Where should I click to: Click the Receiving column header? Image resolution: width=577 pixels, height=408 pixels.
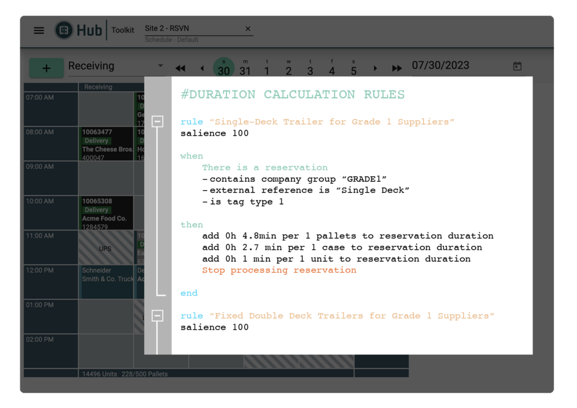coord(98,87)
